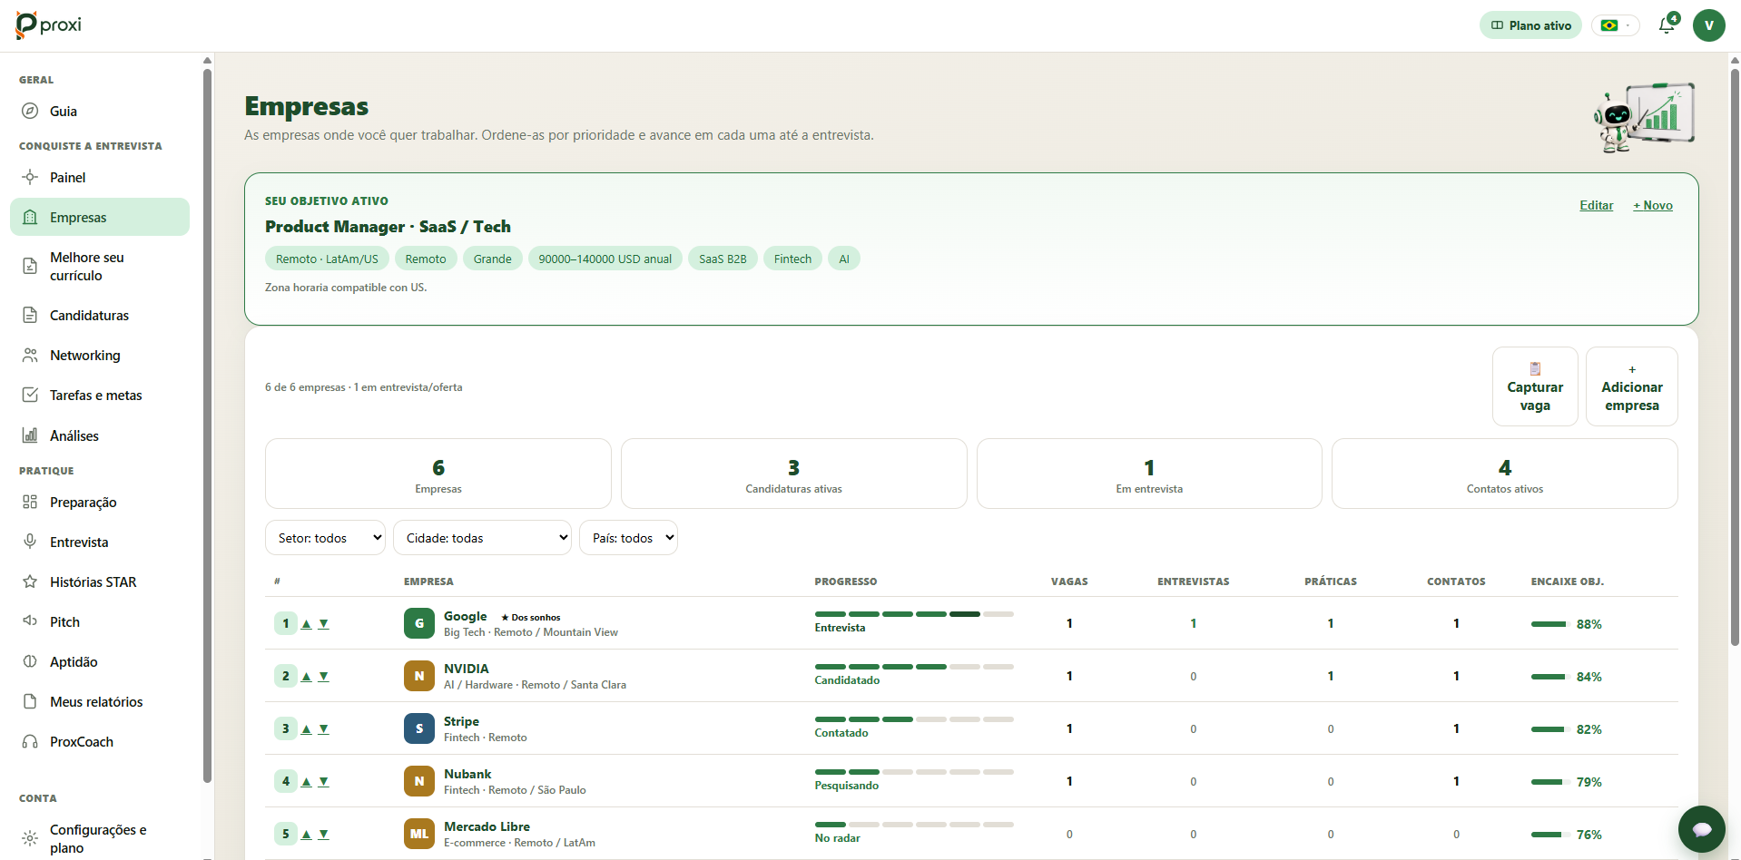Click the Entrevista microphone icon
Screen dimensions: 1741x860
coord(30,542)
